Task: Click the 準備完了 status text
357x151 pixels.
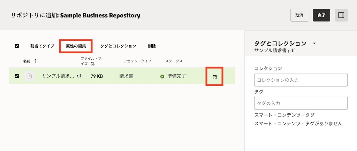Action: pos(177,76)
